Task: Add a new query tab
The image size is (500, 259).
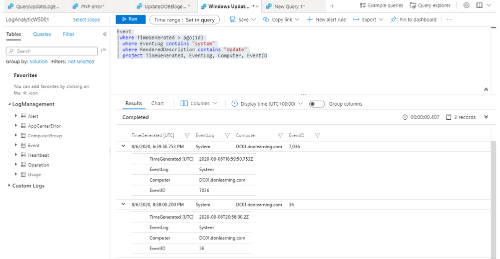Action: (x=332, y=6)
